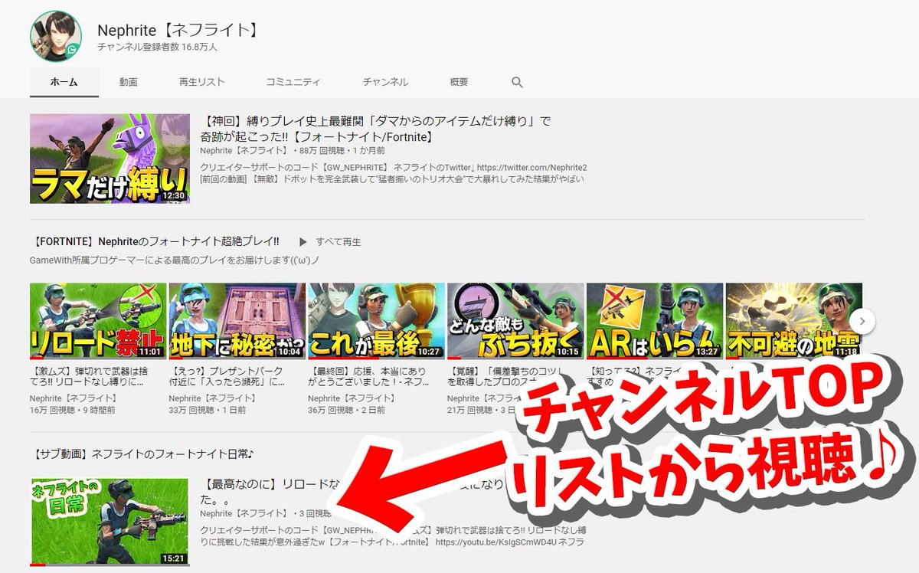Open featured video title 【神回】縛りプレイ史上最難関

(x=375, y=129)
